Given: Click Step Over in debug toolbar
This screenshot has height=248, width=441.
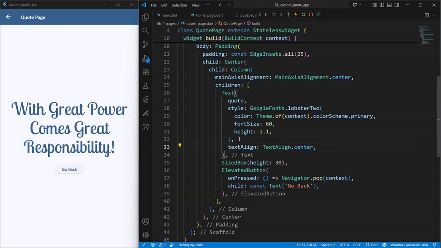Looking at the screenshot, I should tap(274, 14).
